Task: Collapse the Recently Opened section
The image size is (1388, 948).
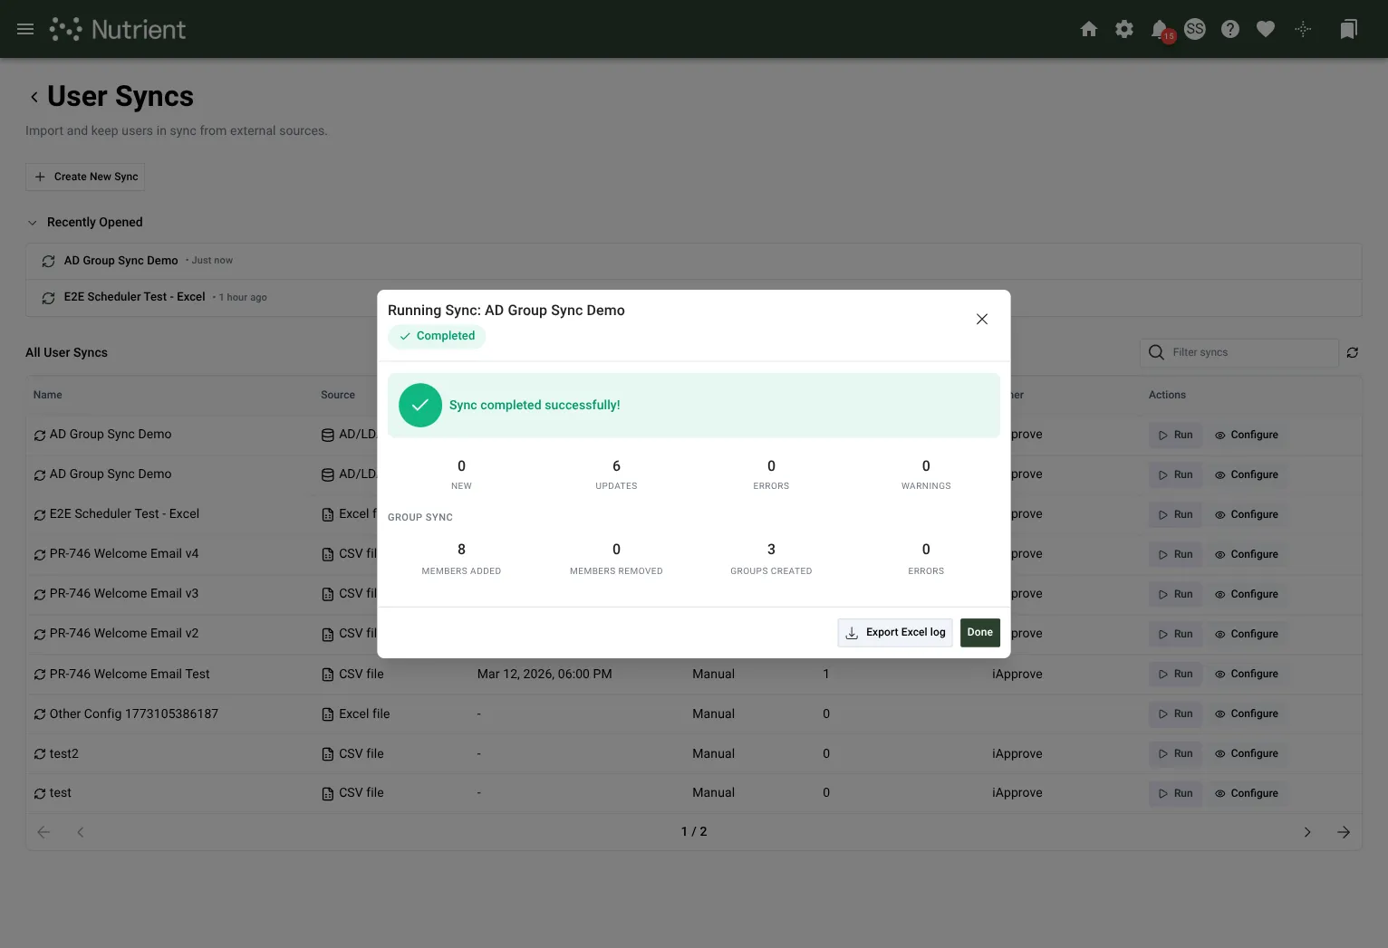Action: [x=33, y=223]
